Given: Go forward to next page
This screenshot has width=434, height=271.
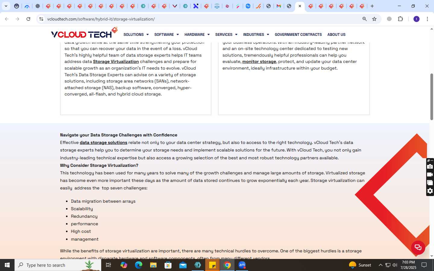Looking at the screenshot, I should point(17,19).
